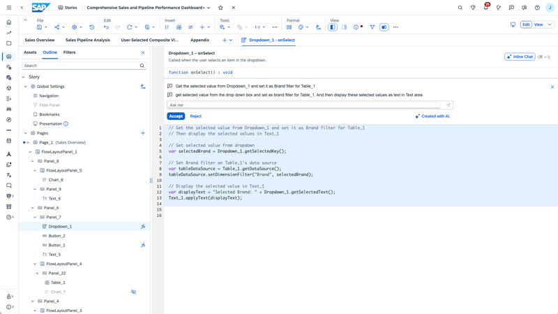The image size is (558, 314).
Task: Open more Tools options ellipsis
Action: [x=275, y=27]
